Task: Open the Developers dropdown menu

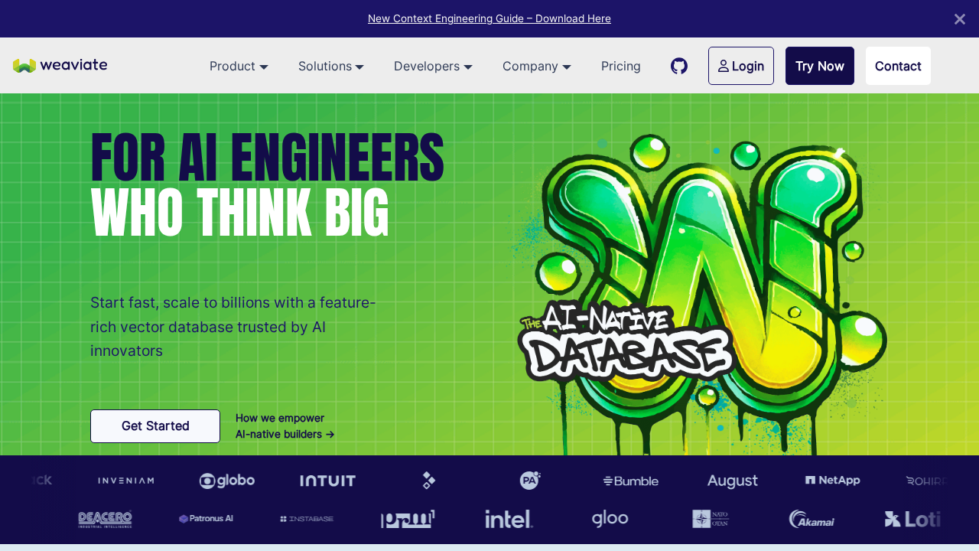Action: click(433, 67)
